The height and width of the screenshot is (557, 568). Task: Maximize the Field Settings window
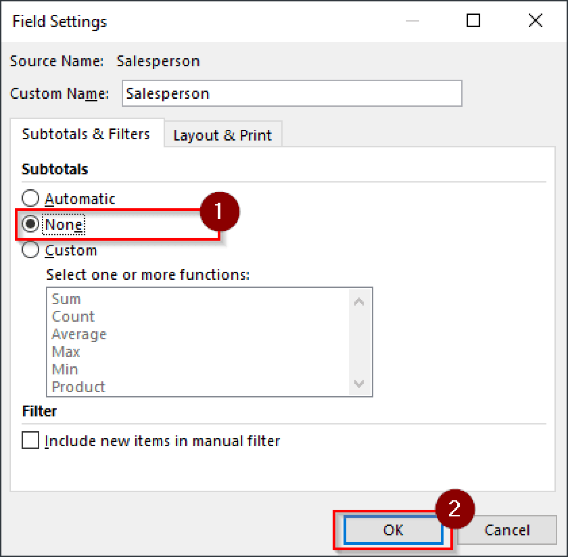click(473, 21)
